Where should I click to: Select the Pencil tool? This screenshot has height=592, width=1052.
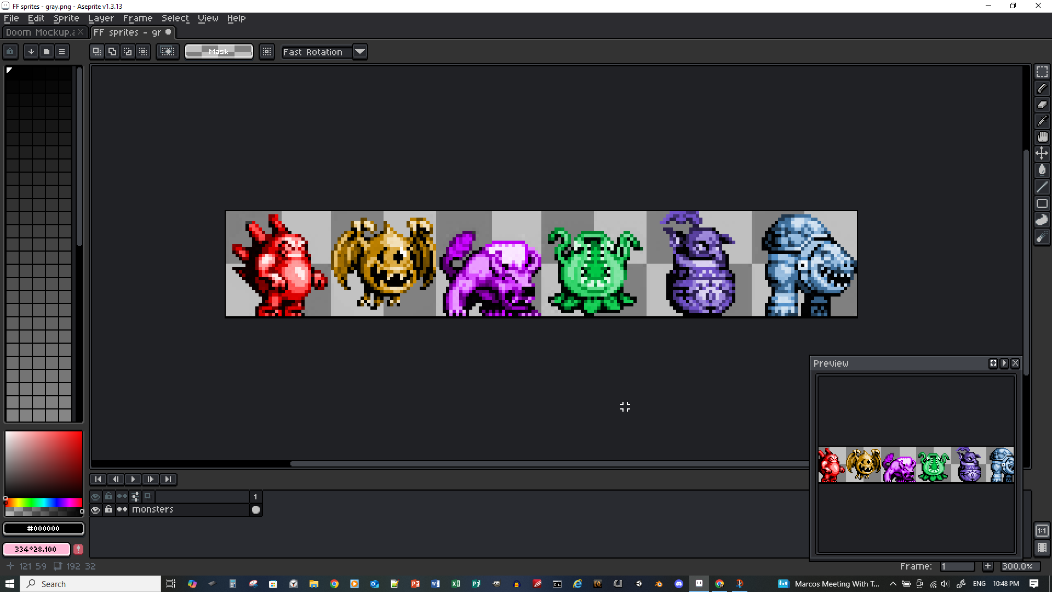coord(1042,88)
